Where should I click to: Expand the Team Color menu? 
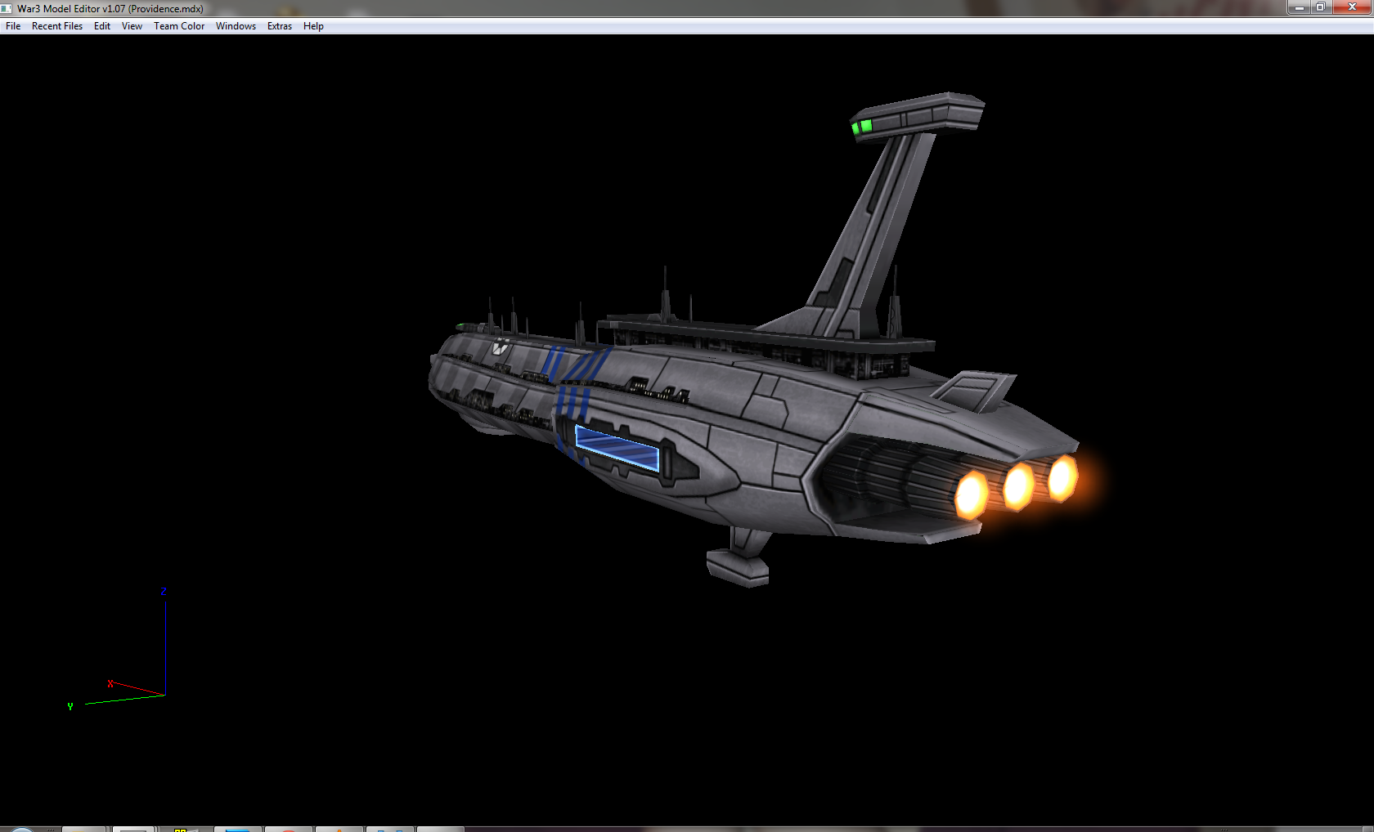179,26
